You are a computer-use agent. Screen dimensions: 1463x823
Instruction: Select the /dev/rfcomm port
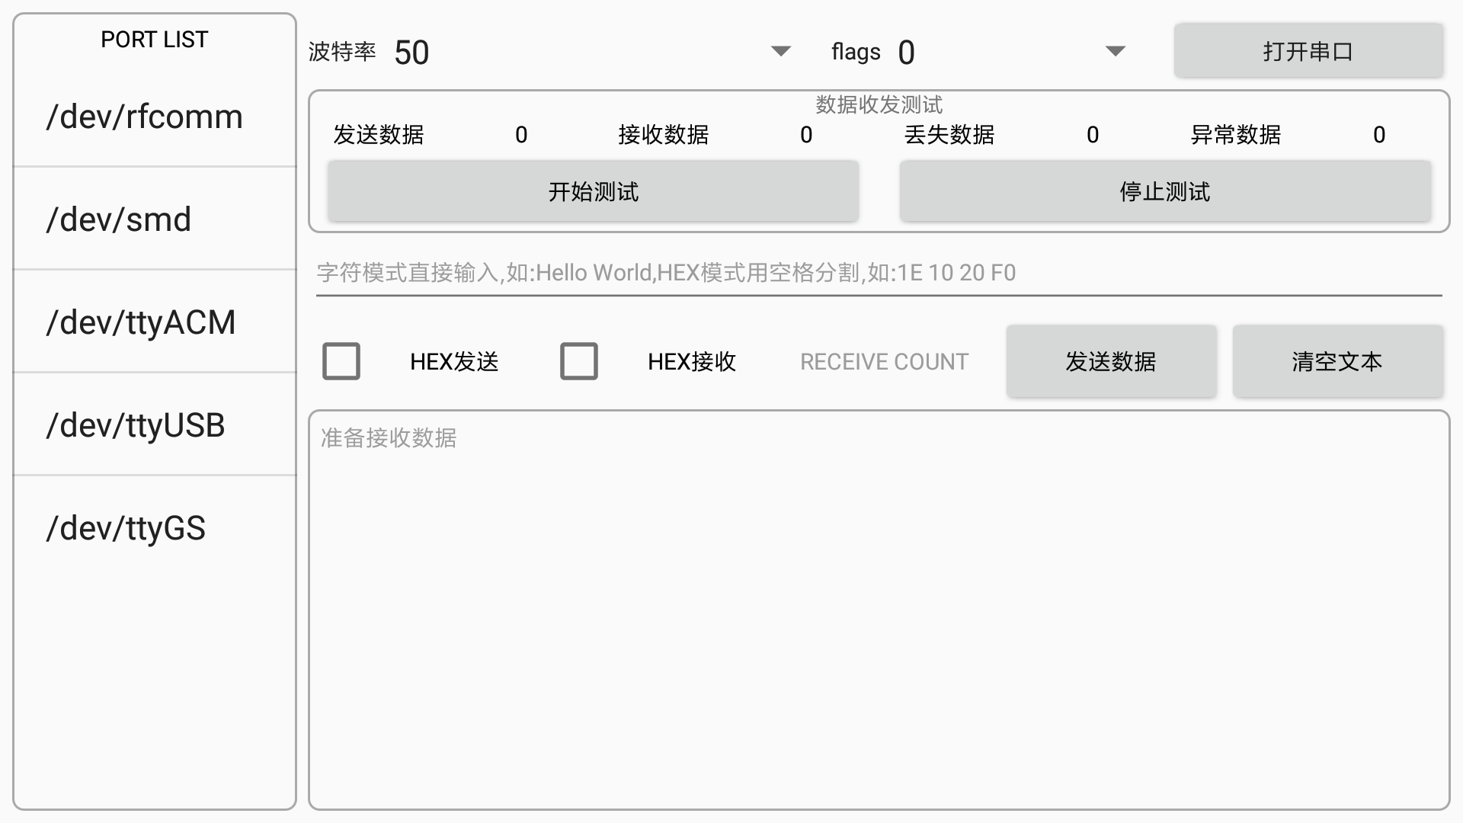click(155, 117)
